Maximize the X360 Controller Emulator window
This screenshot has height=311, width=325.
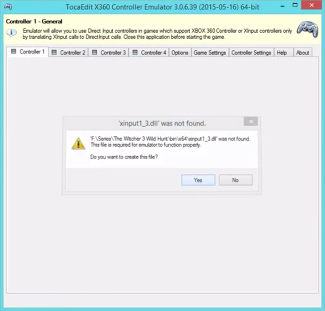pos(295,6)
